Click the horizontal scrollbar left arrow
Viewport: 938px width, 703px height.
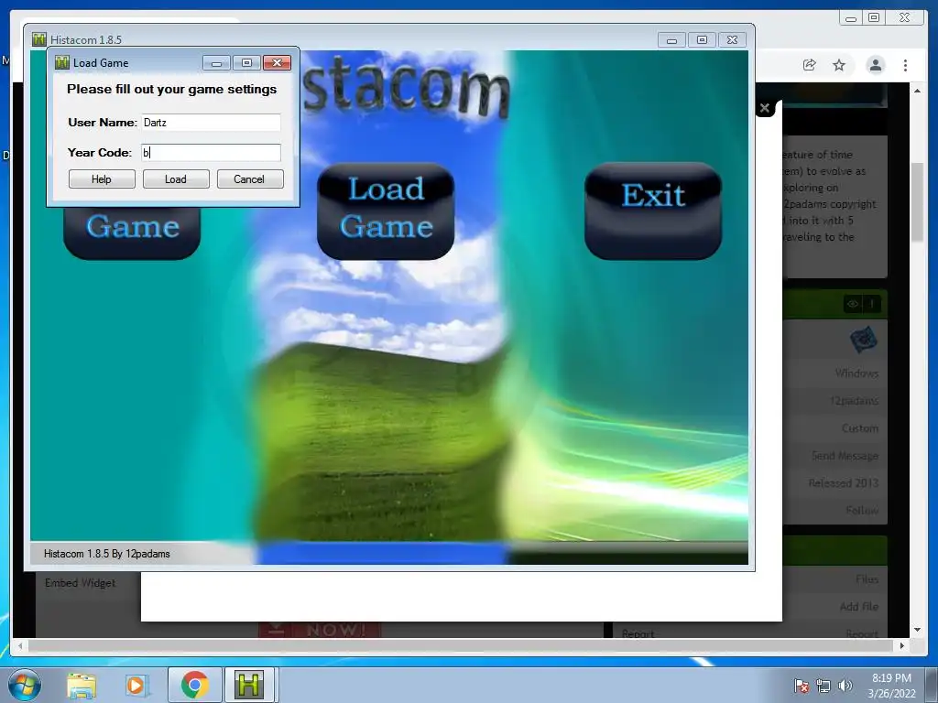20,645
